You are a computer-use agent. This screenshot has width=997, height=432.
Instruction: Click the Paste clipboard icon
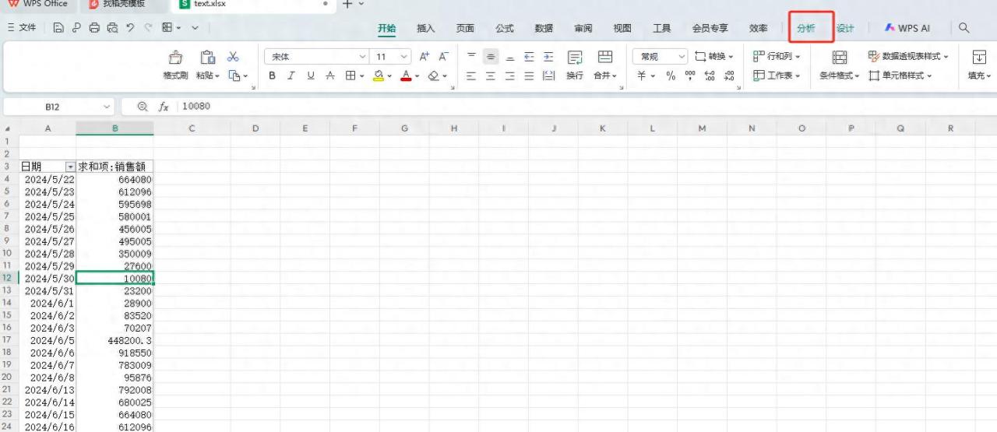(x=207, y=58)
